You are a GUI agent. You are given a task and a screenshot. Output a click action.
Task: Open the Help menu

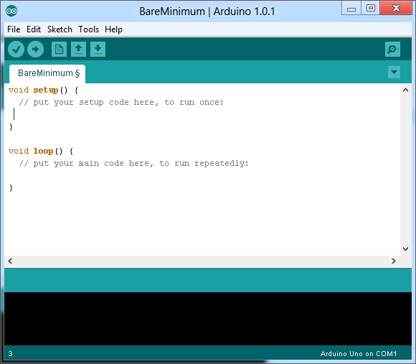(x=113, y=29)
